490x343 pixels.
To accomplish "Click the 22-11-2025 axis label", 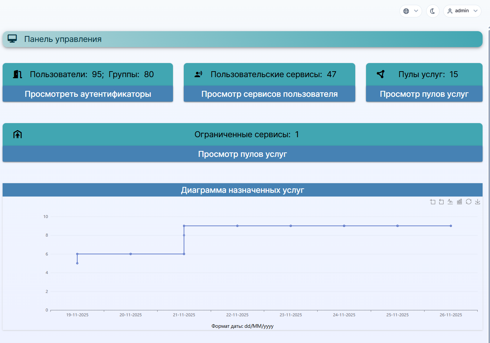I will click(x=238, y=315).
